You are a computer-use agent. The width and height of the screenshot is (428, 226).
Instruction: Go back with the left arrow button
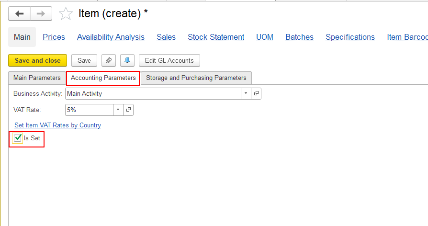pyautogui.click(x=19, y=14)
